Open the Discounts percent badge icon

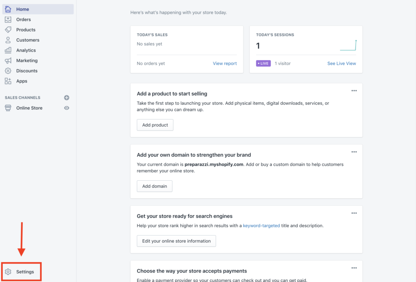[x=8, y=71]
